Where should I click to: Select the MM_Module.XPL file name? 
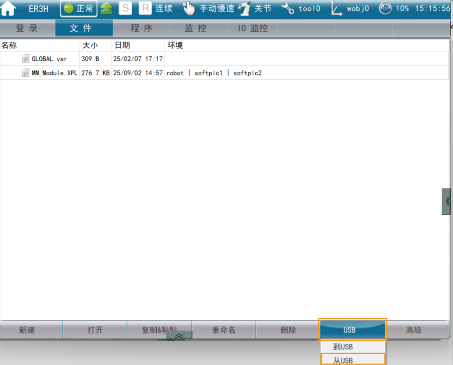click(x=54, y=73)
